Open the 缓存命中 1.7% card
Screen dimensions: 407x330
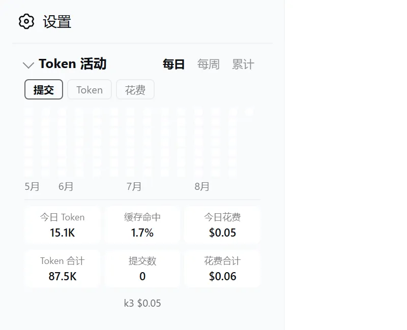click(142, 225)
